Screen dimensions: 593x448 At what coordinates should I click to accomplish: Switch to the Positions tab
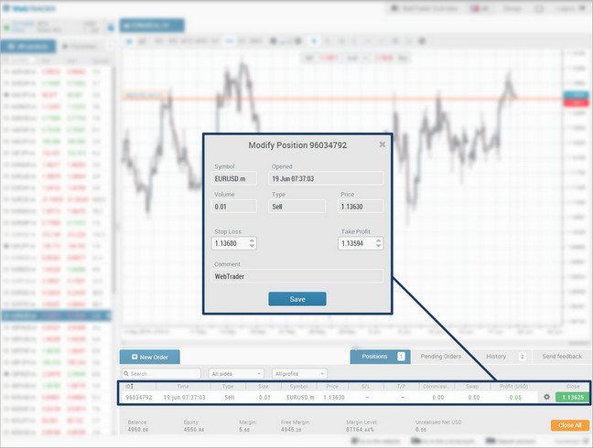point(375,356)
